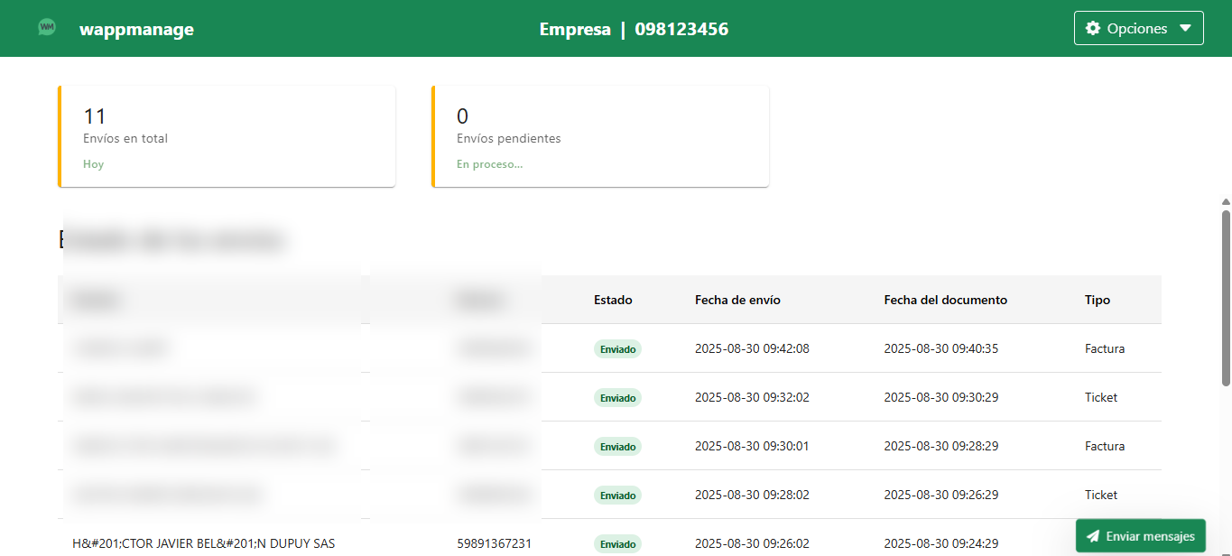Sort by the Tipo column header
Viewport: 1232px width, 556px height.
1097,300
